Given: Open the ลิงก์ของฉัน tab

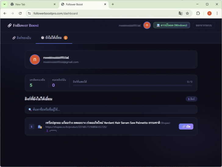Looking at the screenshot, I should click(22, 38).
